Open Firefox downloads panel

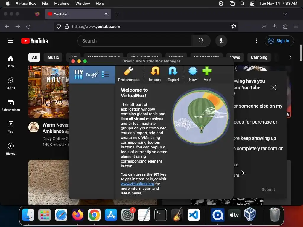(x=274, y=26)
